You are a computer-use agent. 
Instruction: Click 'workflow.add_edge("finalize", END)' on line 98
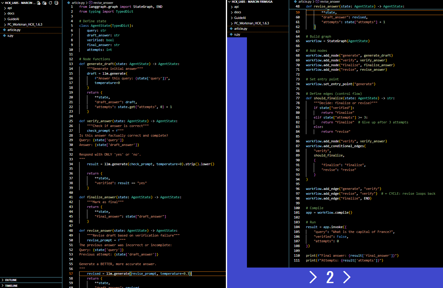[x=338, y=198]
